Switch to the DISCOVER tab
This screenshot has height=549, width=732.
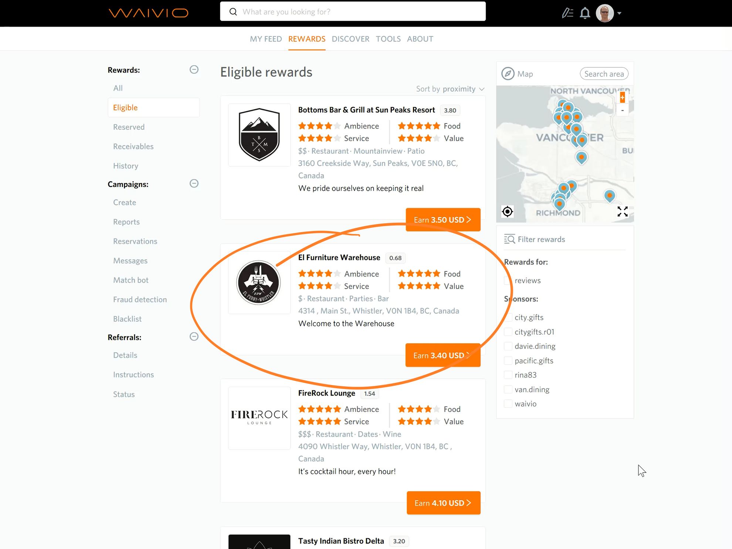click(350, 39)
